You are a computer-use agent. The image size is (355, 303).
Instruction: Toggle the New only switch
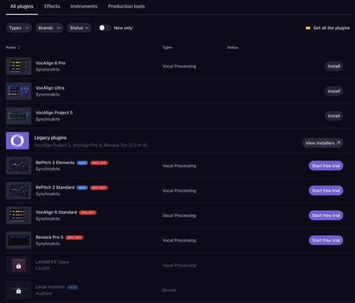coord(105,28)
